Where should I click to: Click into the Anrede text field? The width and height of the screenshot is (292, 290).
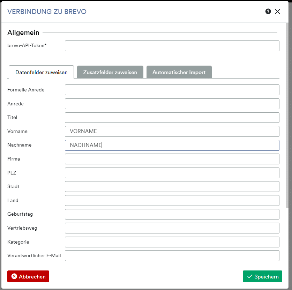pyautogui.click(x=172, y=104)
